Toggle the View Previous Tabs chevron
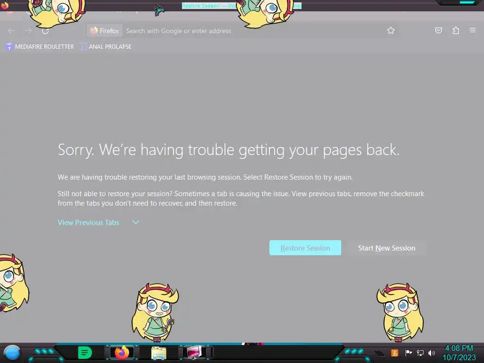This screenshot has height=363, width=484. click(136, 222)
